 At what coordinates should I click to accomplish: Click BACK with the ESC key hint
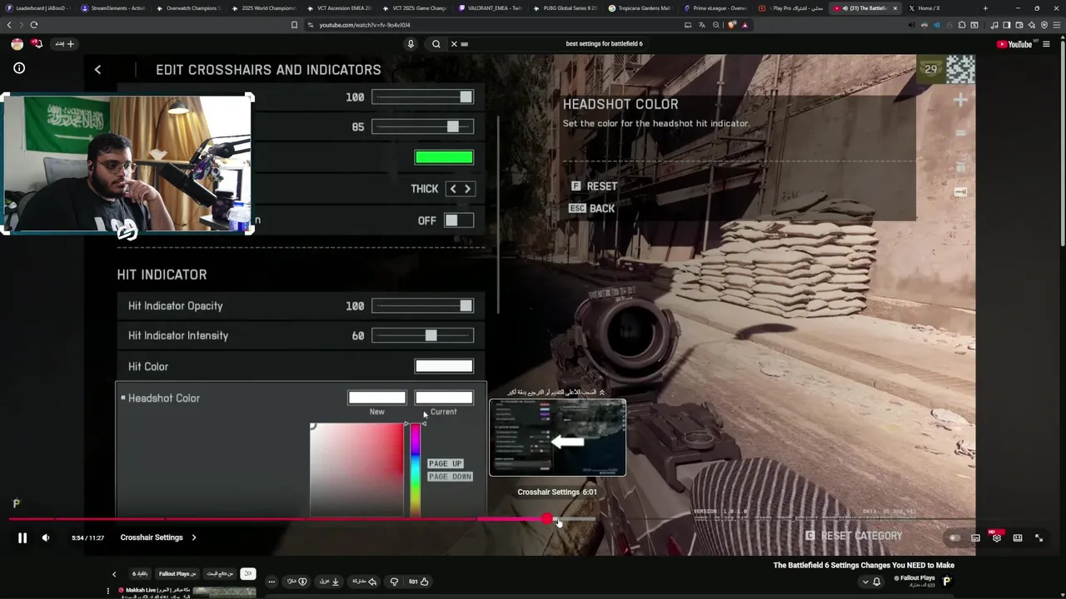[591, 209]
